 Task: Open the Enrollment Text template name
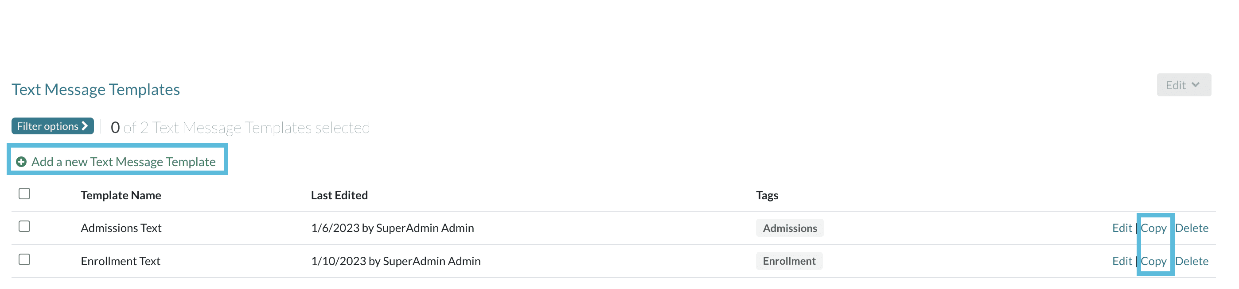click(120, 261)
